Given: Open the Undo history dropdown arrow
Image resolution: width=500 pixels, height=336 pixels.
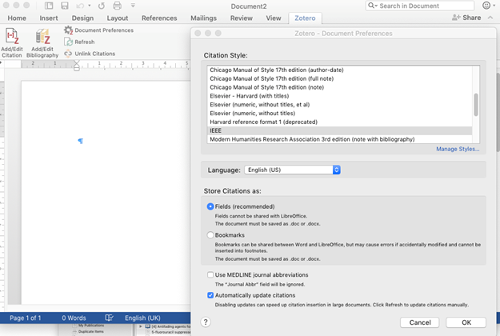Looking at the screenshot, I should tap(90, 6).
